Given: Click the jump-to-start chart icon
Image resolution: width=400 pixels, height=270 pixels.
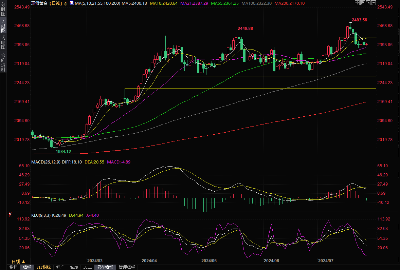Looking at the screenshot, I should [363, 3].
